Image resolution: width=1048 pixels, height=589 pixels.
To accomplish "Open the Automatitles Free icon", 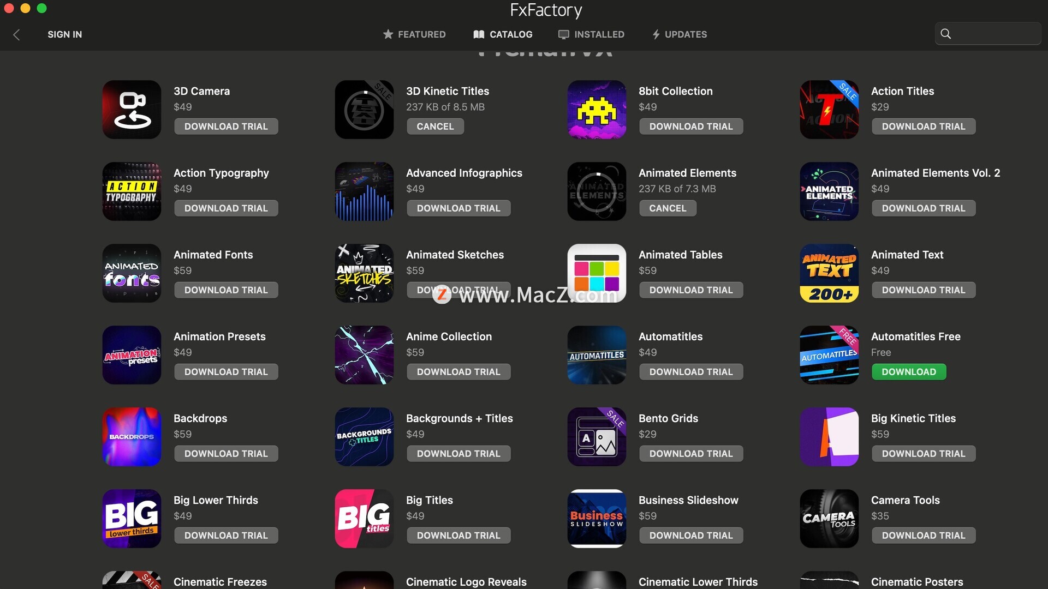I will pos(829,355).
